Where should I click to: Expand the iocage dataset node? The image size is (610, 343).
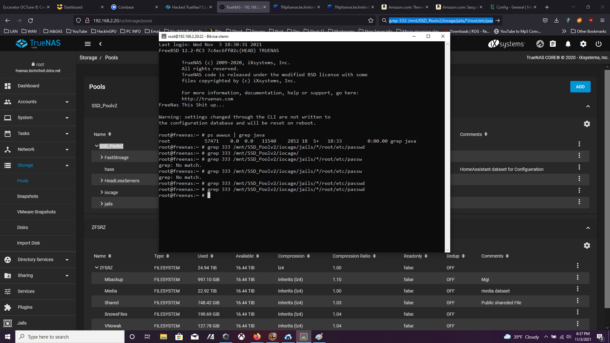click(102, 192)
